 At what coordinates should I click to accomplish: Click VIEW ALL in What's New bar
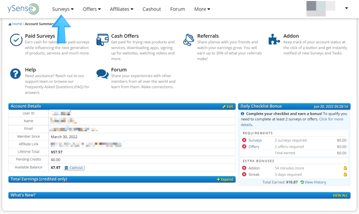[x=340, y=196]
